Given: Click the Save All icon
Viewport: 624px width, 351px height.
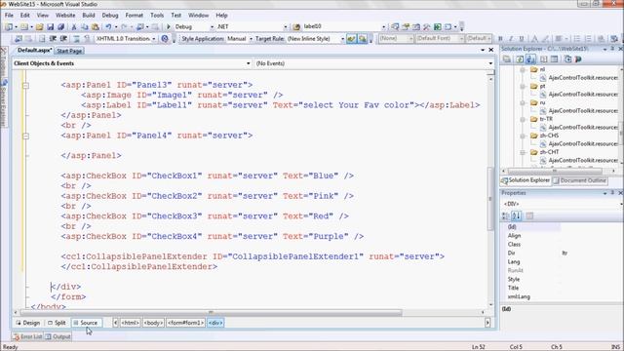Looking at the screenshot, I should click(x=60, y=27).
